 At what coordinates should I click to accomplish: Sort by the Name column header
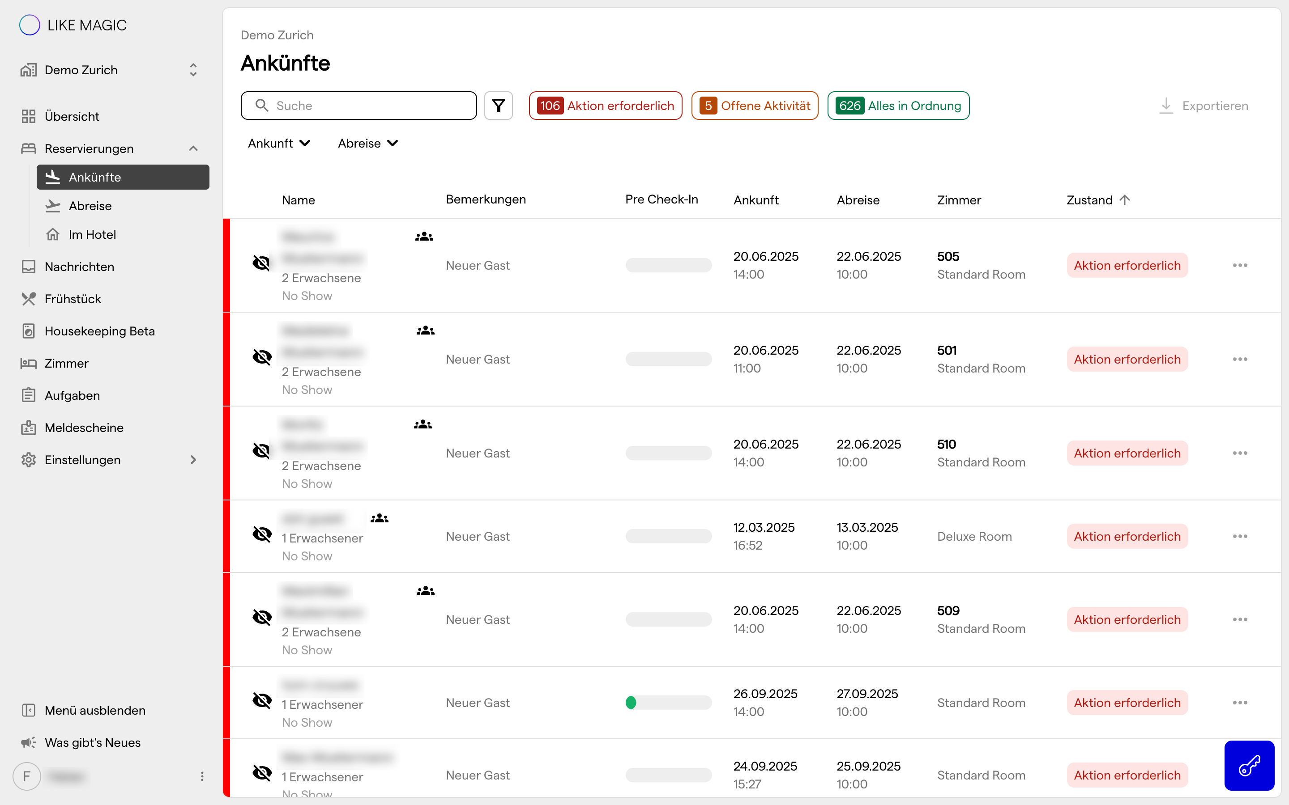click(298, 200)
